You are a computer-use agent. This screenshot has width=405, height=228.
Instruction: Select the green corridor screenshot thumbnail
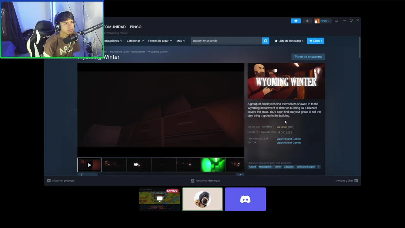tap(213, 165)
